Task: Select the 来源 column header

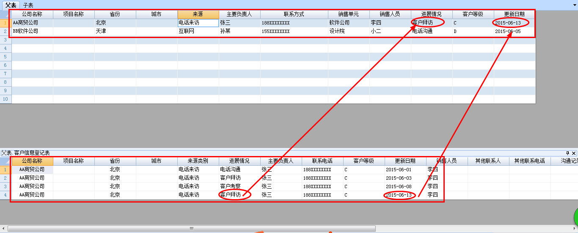Action: tap(198, 14)
